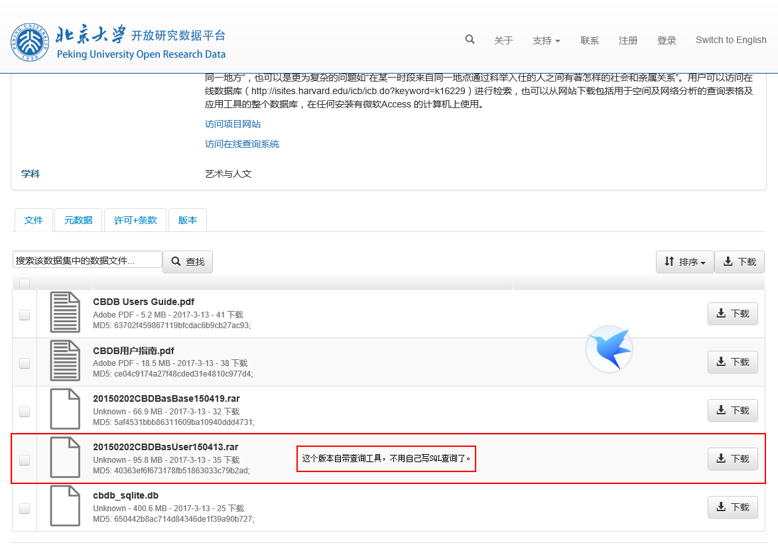Toggle the select-all checkbox above the file list
Screen dimensions: 778x545
pyautogui.click(x=24, y=283)
